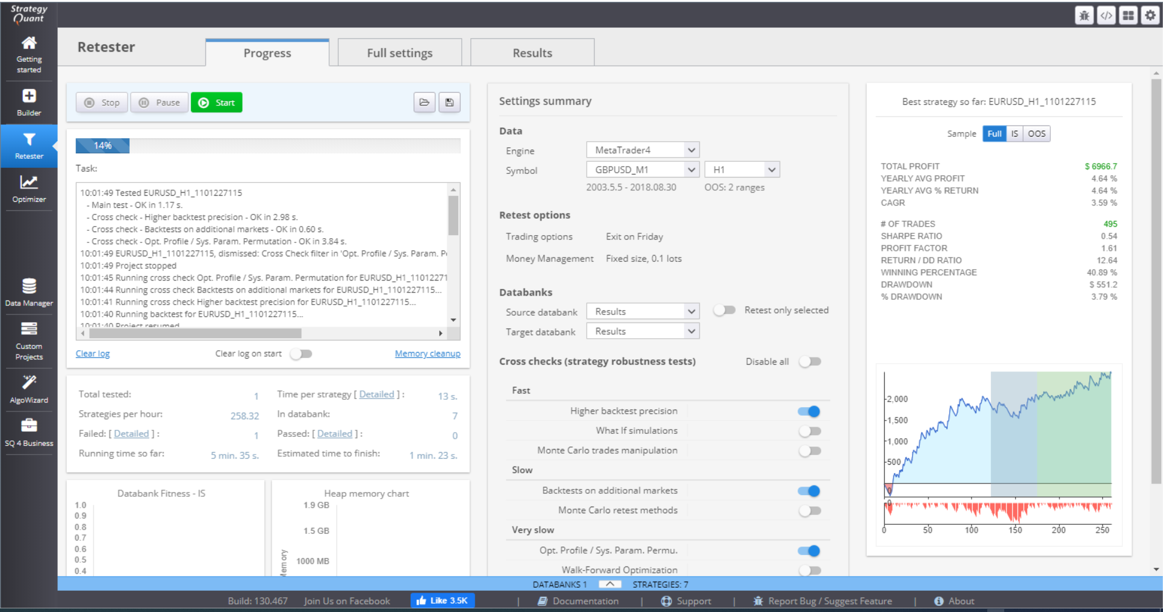Open Report Bug / Suggest Feature
This screenshot has height=612, width=1163.
point(822,601)
